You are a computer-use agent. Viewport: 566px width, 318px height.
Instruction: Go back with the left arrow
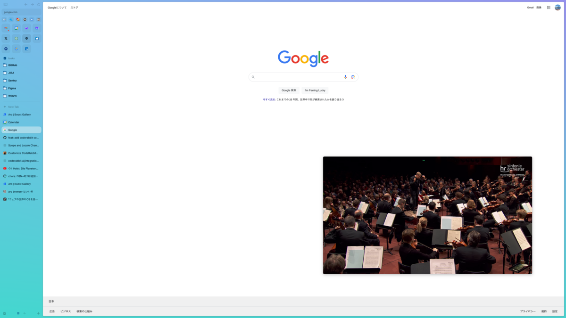click(26, 4)
